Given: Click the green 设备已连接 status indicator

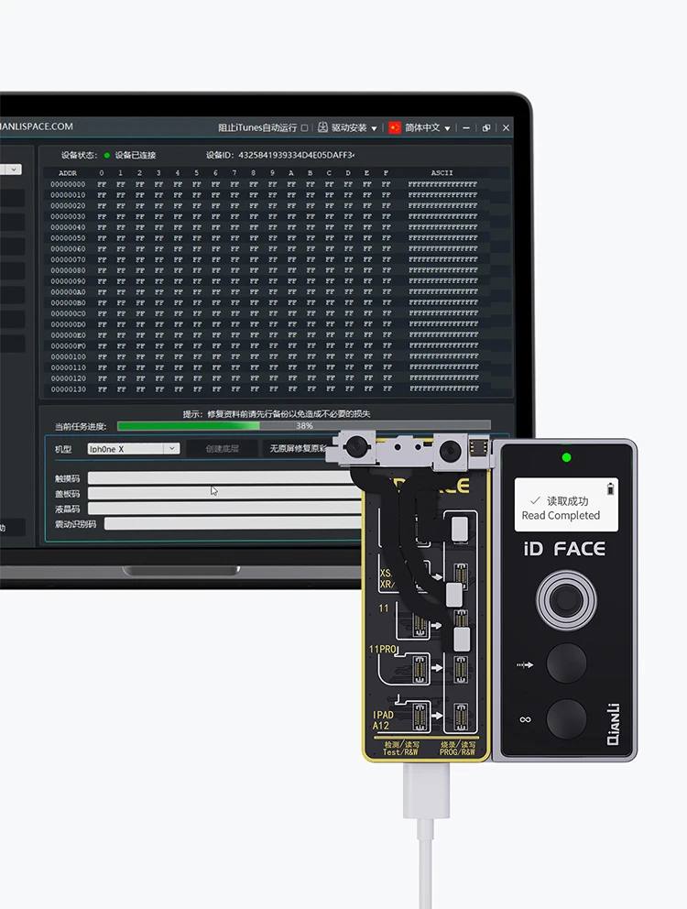Looking at the screenshot, I should click(x=106, y=156).
